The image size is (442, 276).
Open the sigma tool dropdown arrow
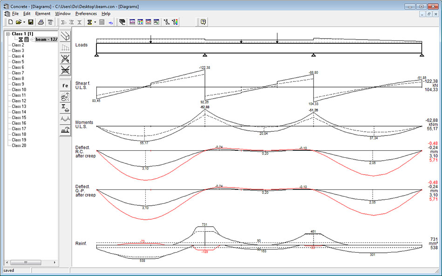click(x=95, y=22)
